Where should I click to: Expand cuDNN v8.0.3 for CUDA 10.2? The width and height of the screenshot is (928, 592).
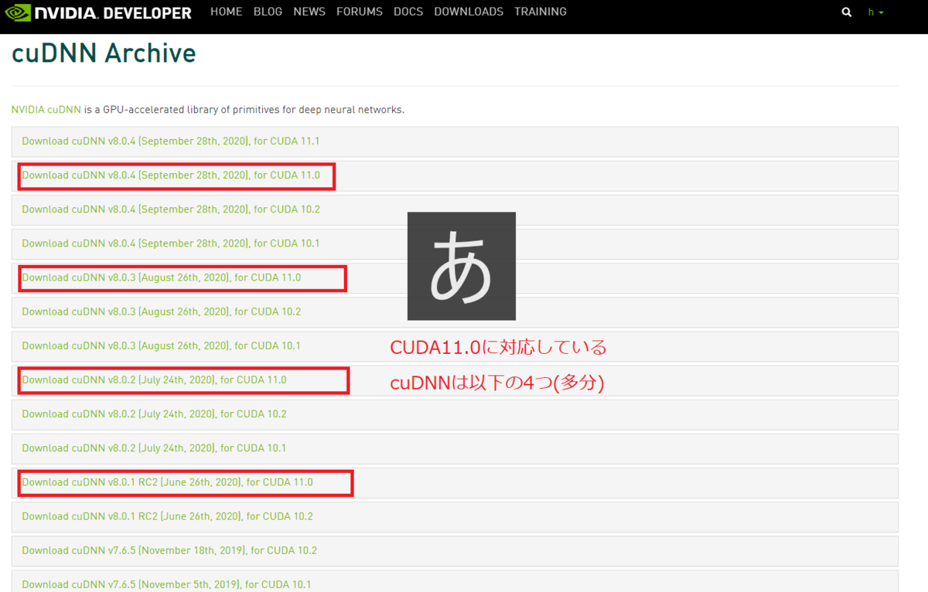pos(455,311)
